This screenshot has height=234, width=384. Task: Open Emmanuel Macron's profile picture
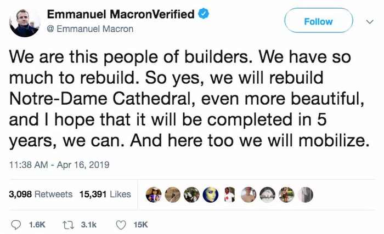tap(25, 22)
